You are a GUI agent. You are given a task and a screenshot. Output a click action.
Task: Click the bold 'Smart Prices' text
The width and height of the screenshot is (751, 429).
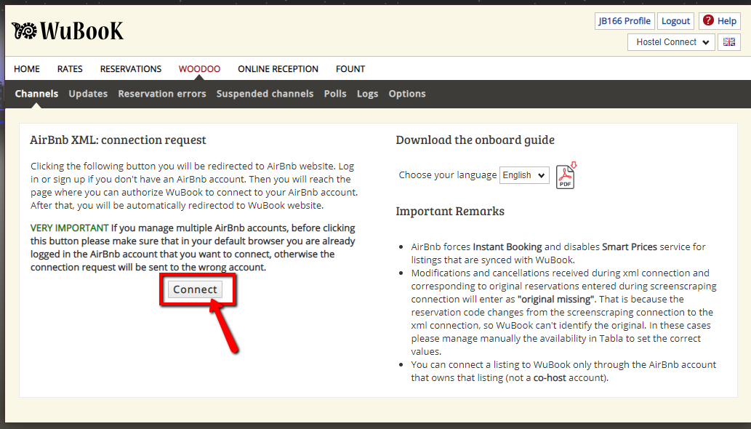pos(630,247)
